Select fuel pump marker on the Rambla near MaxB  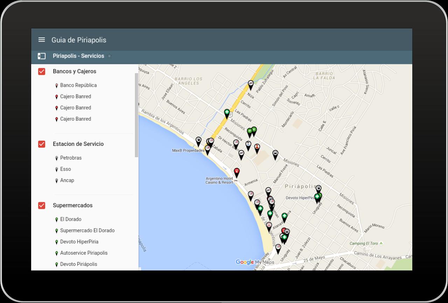[198, 142]
